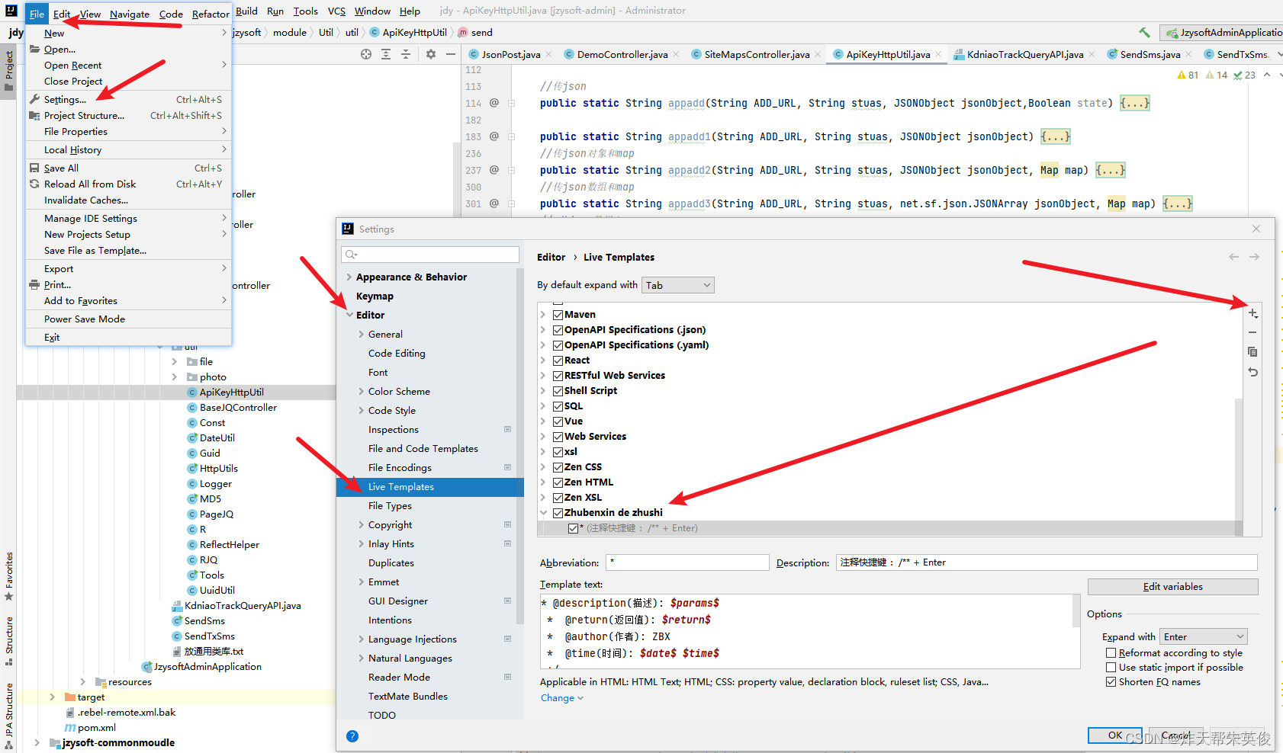Click Settings... in the File menu
The width and height of the screenshot is (1283, 753).
(128, 100)
